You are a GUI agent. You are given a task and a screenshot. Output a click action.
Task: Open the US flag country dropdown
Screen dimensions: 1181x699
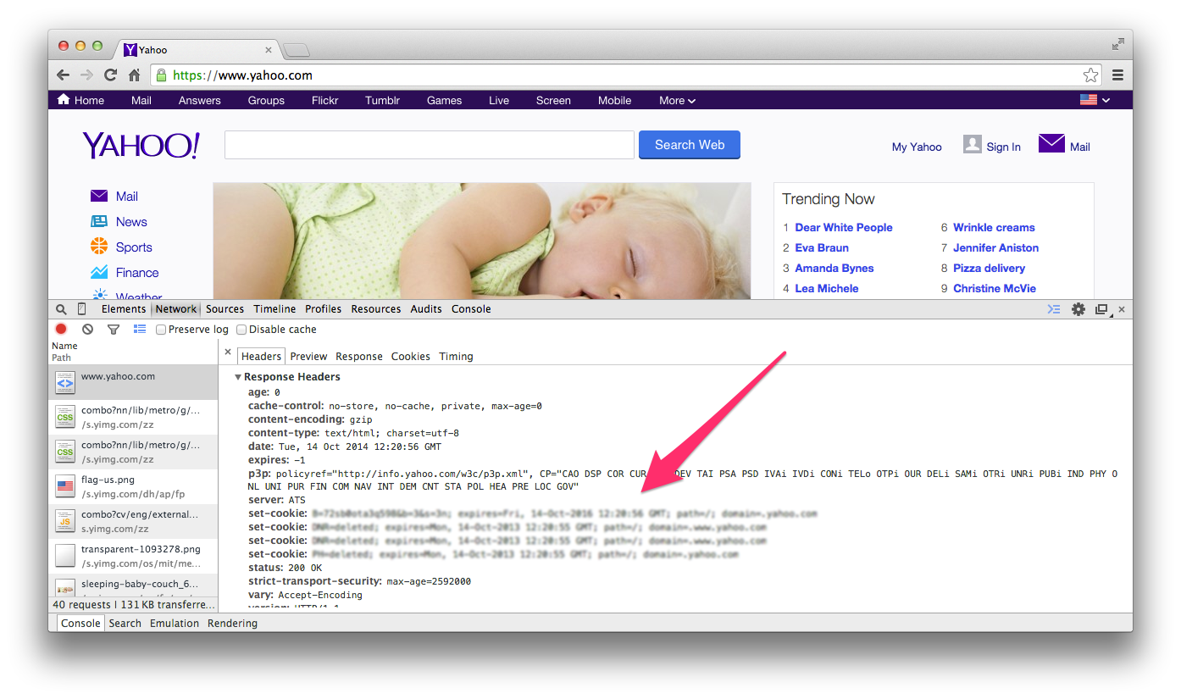tap(1095, 100)
